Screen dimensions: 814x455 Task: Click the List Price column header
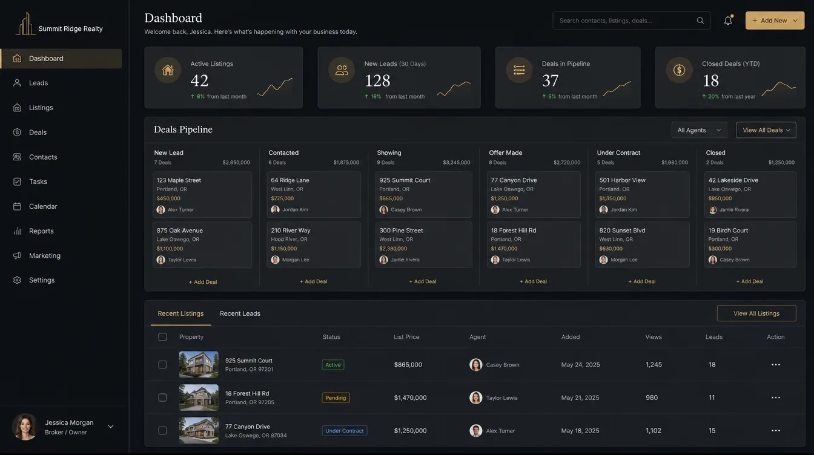click(x=406, y=337)
